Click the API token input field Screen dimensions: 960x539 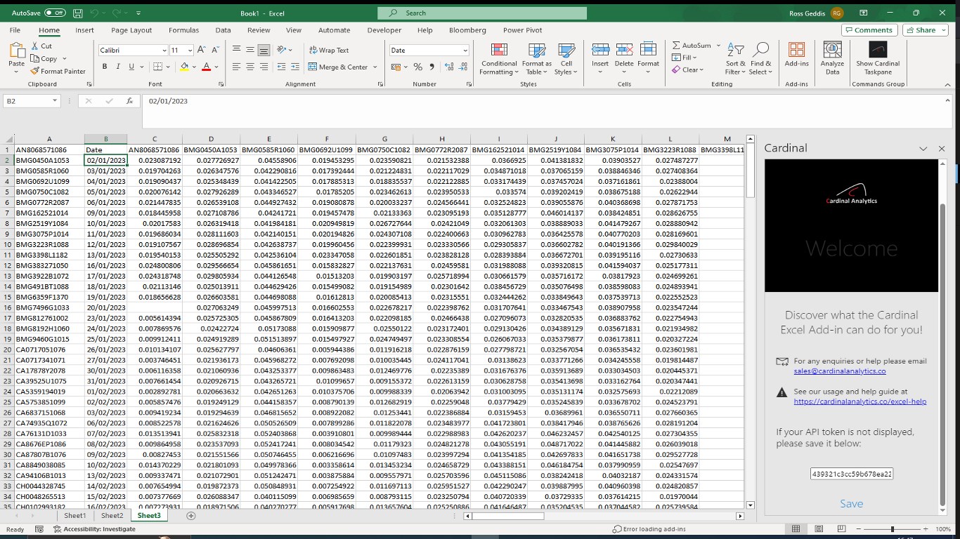coord(851,474)
